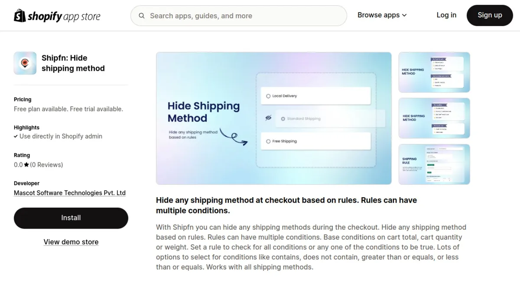The height and width of the screenshot is (281, 520).
Task: Click the Sign up button
Action: click(490, 15)
